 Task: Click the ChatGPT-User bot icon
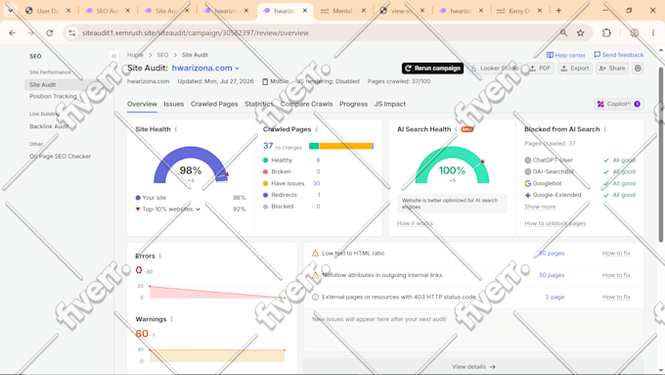click(x=527, y=161)
